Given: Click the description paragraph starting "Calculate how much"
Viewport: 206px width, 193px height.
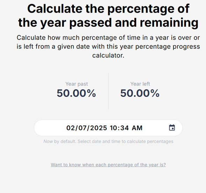Looking at the screenshot, I should (x=108, y=47).
